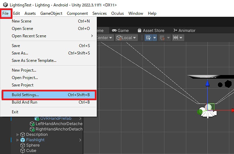Open the Center pivot mode dropdown
The image size is (234, 154).
click(x=105, y=38)
